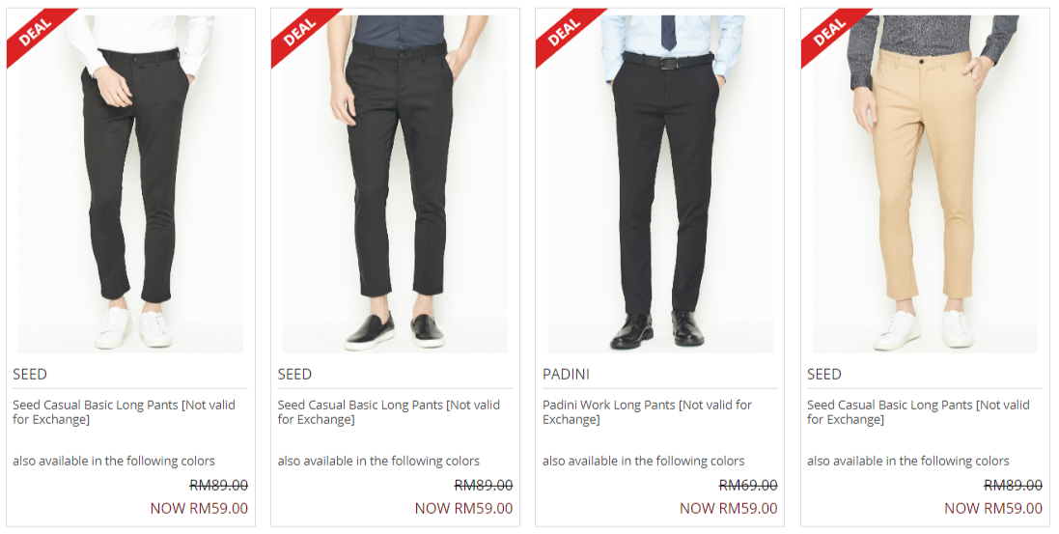Open the khaki Seed pants photo
1059x534 pixels.
[x=925, y=183]
